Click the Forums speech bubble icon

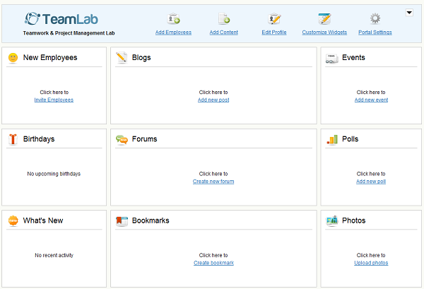(x=122, y=139)
